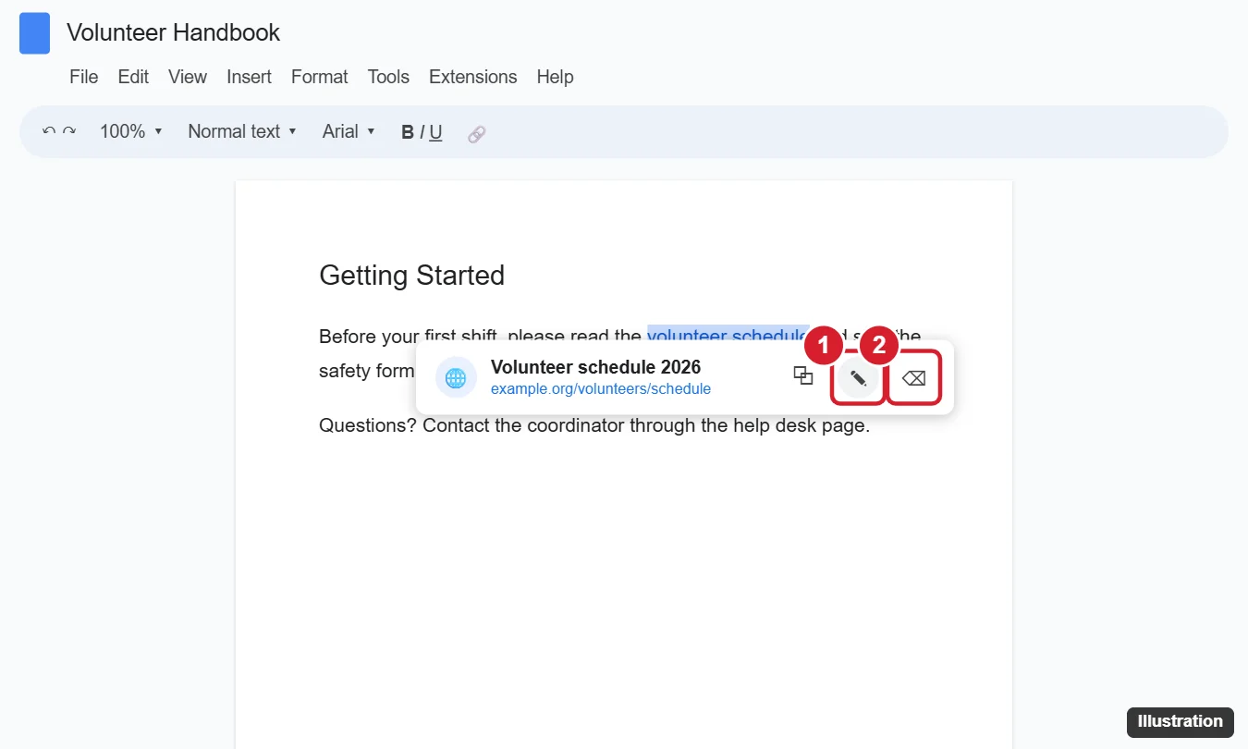Click the insert link icon in toolbar
The image size is (1248, 749).
coord(476,133)
